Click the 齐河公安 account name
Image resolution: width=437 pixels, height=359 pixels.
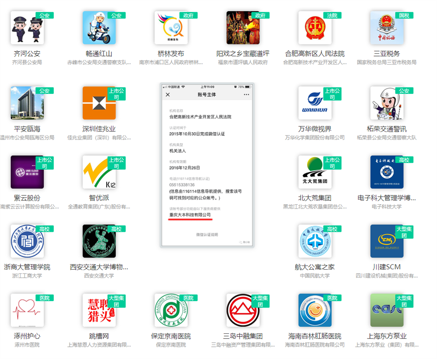(x=27, y=53)
